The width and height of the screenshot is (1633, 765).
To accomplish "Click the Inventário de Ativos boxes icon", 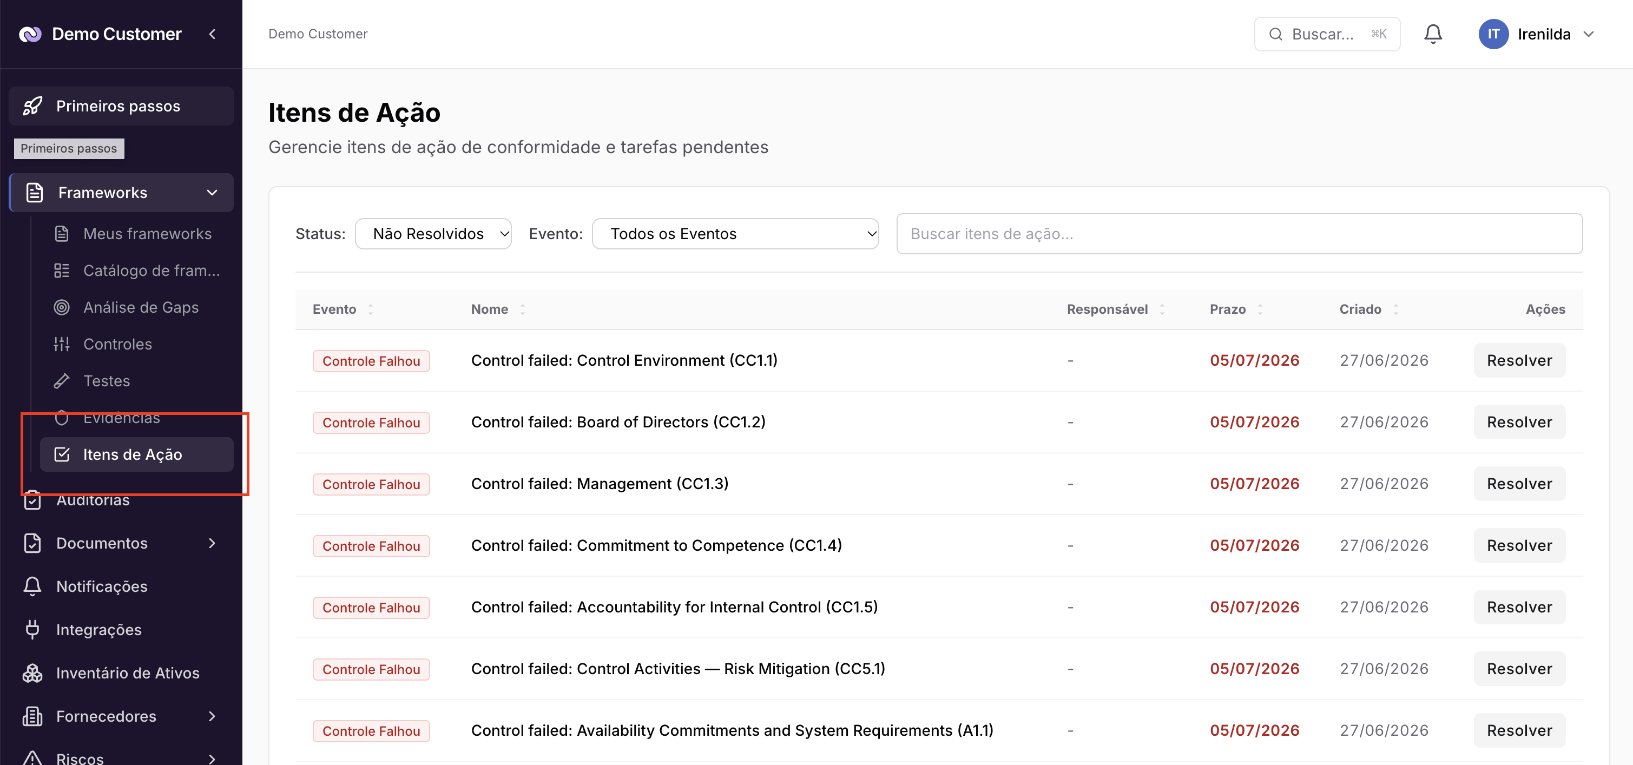I will [x=32, y=673].
